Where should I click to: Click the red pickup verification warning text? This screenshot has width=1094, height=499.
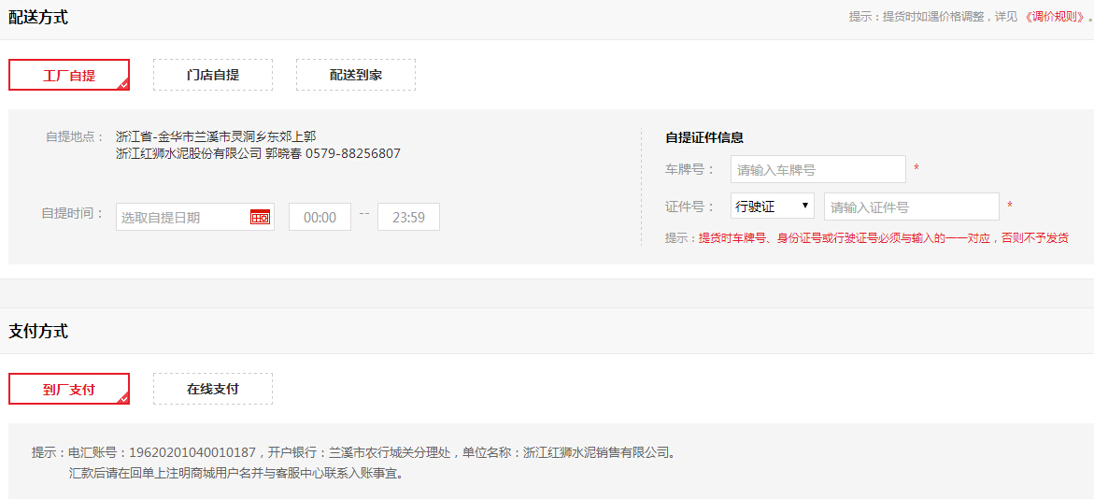[x=883, y=238]
